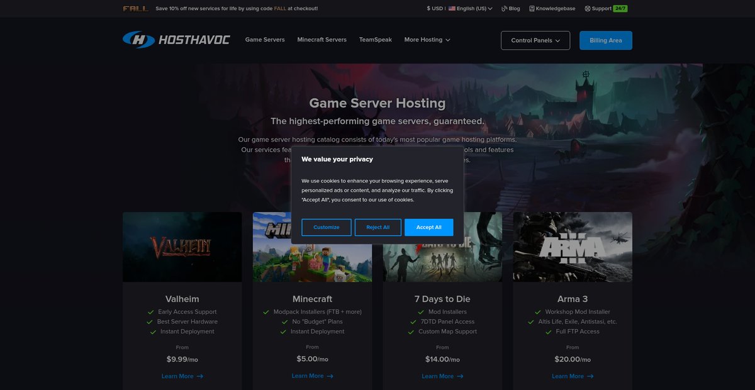Click the Minecraft game thumbnail
Viewport: 755px width, 390px height.
313,247
